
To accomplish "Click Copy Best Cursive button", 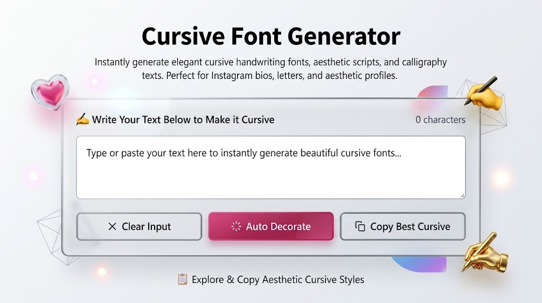I will pos(403,227).
